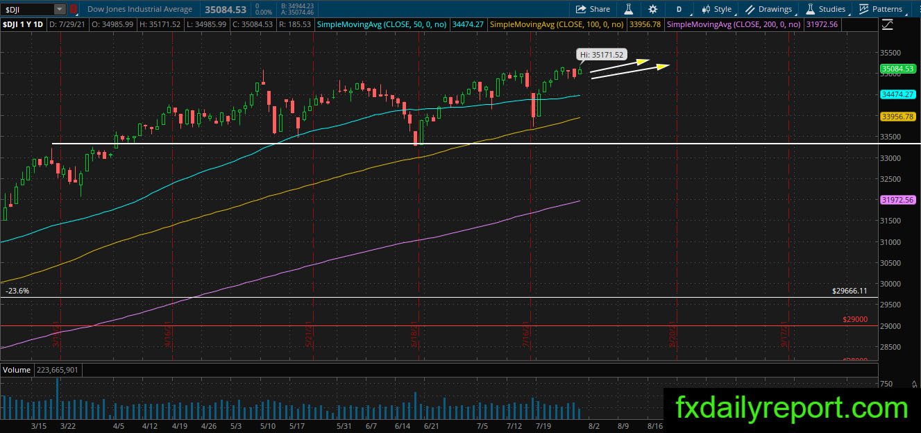The height and width of the screenshot is (433, 921).
Task: Click the chart scale icon below Patterns
Action: [x=888, y=25]
